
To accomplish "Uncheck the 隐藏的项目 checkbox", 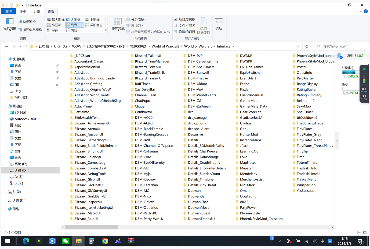I will click(x=175, y=32).
